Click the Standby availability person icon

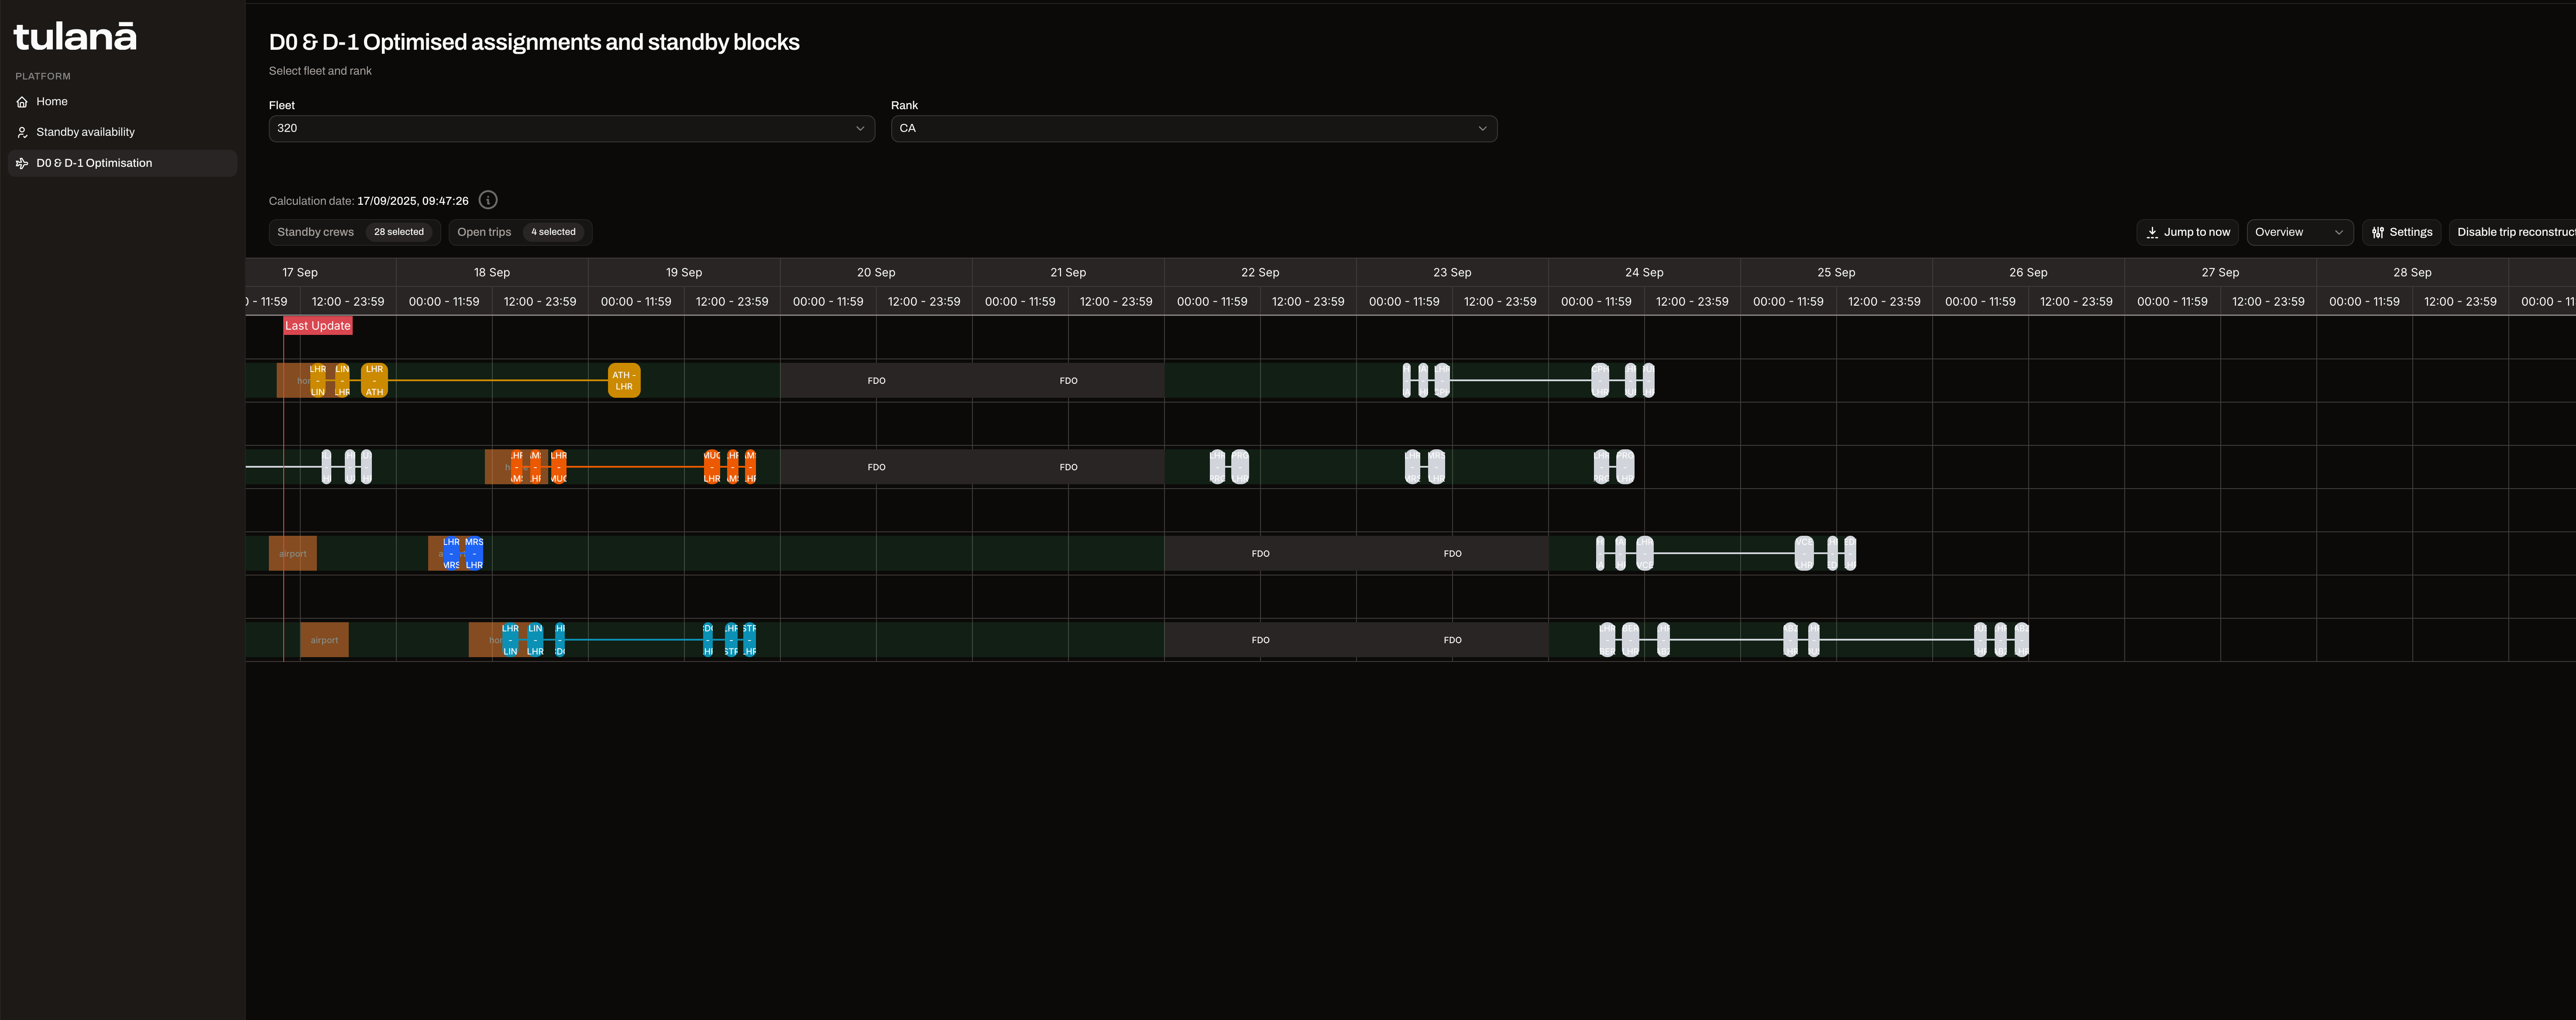(x=22, y=132)
